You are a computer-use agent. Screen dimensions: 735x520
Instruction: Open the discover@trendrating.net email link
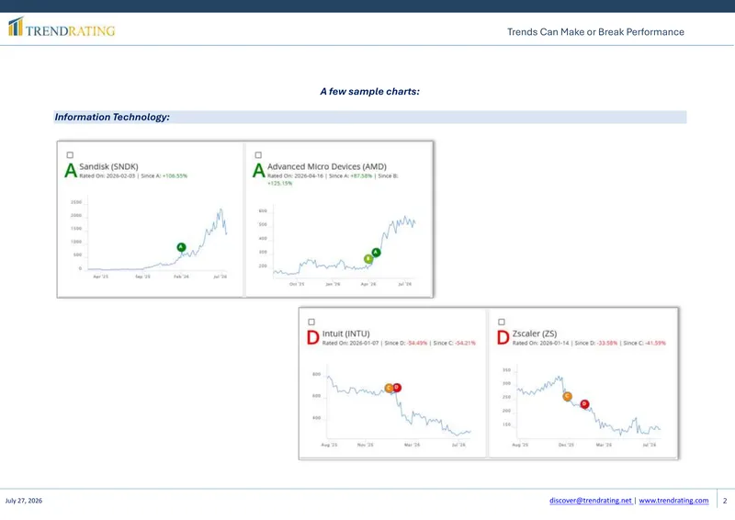(x=591, y=501)
